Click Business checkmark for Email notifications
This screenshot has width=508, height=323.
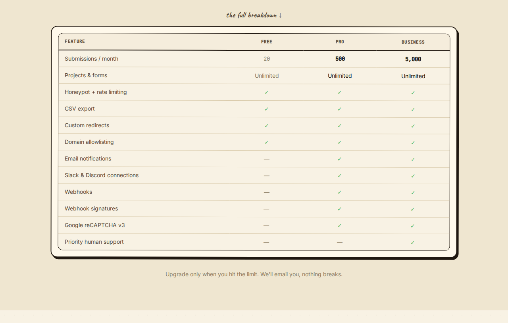point(413,159)
